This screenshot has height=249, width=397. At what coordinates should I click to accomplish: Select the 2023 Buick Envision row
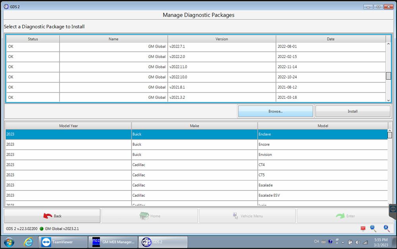point(195,155)
